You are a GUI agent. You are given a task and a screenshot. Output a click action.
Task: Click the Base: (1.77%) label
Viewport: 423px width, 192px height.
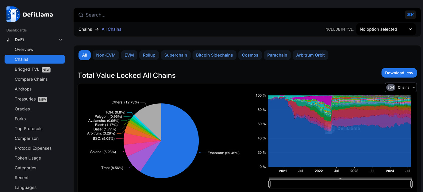pos(105,129)
